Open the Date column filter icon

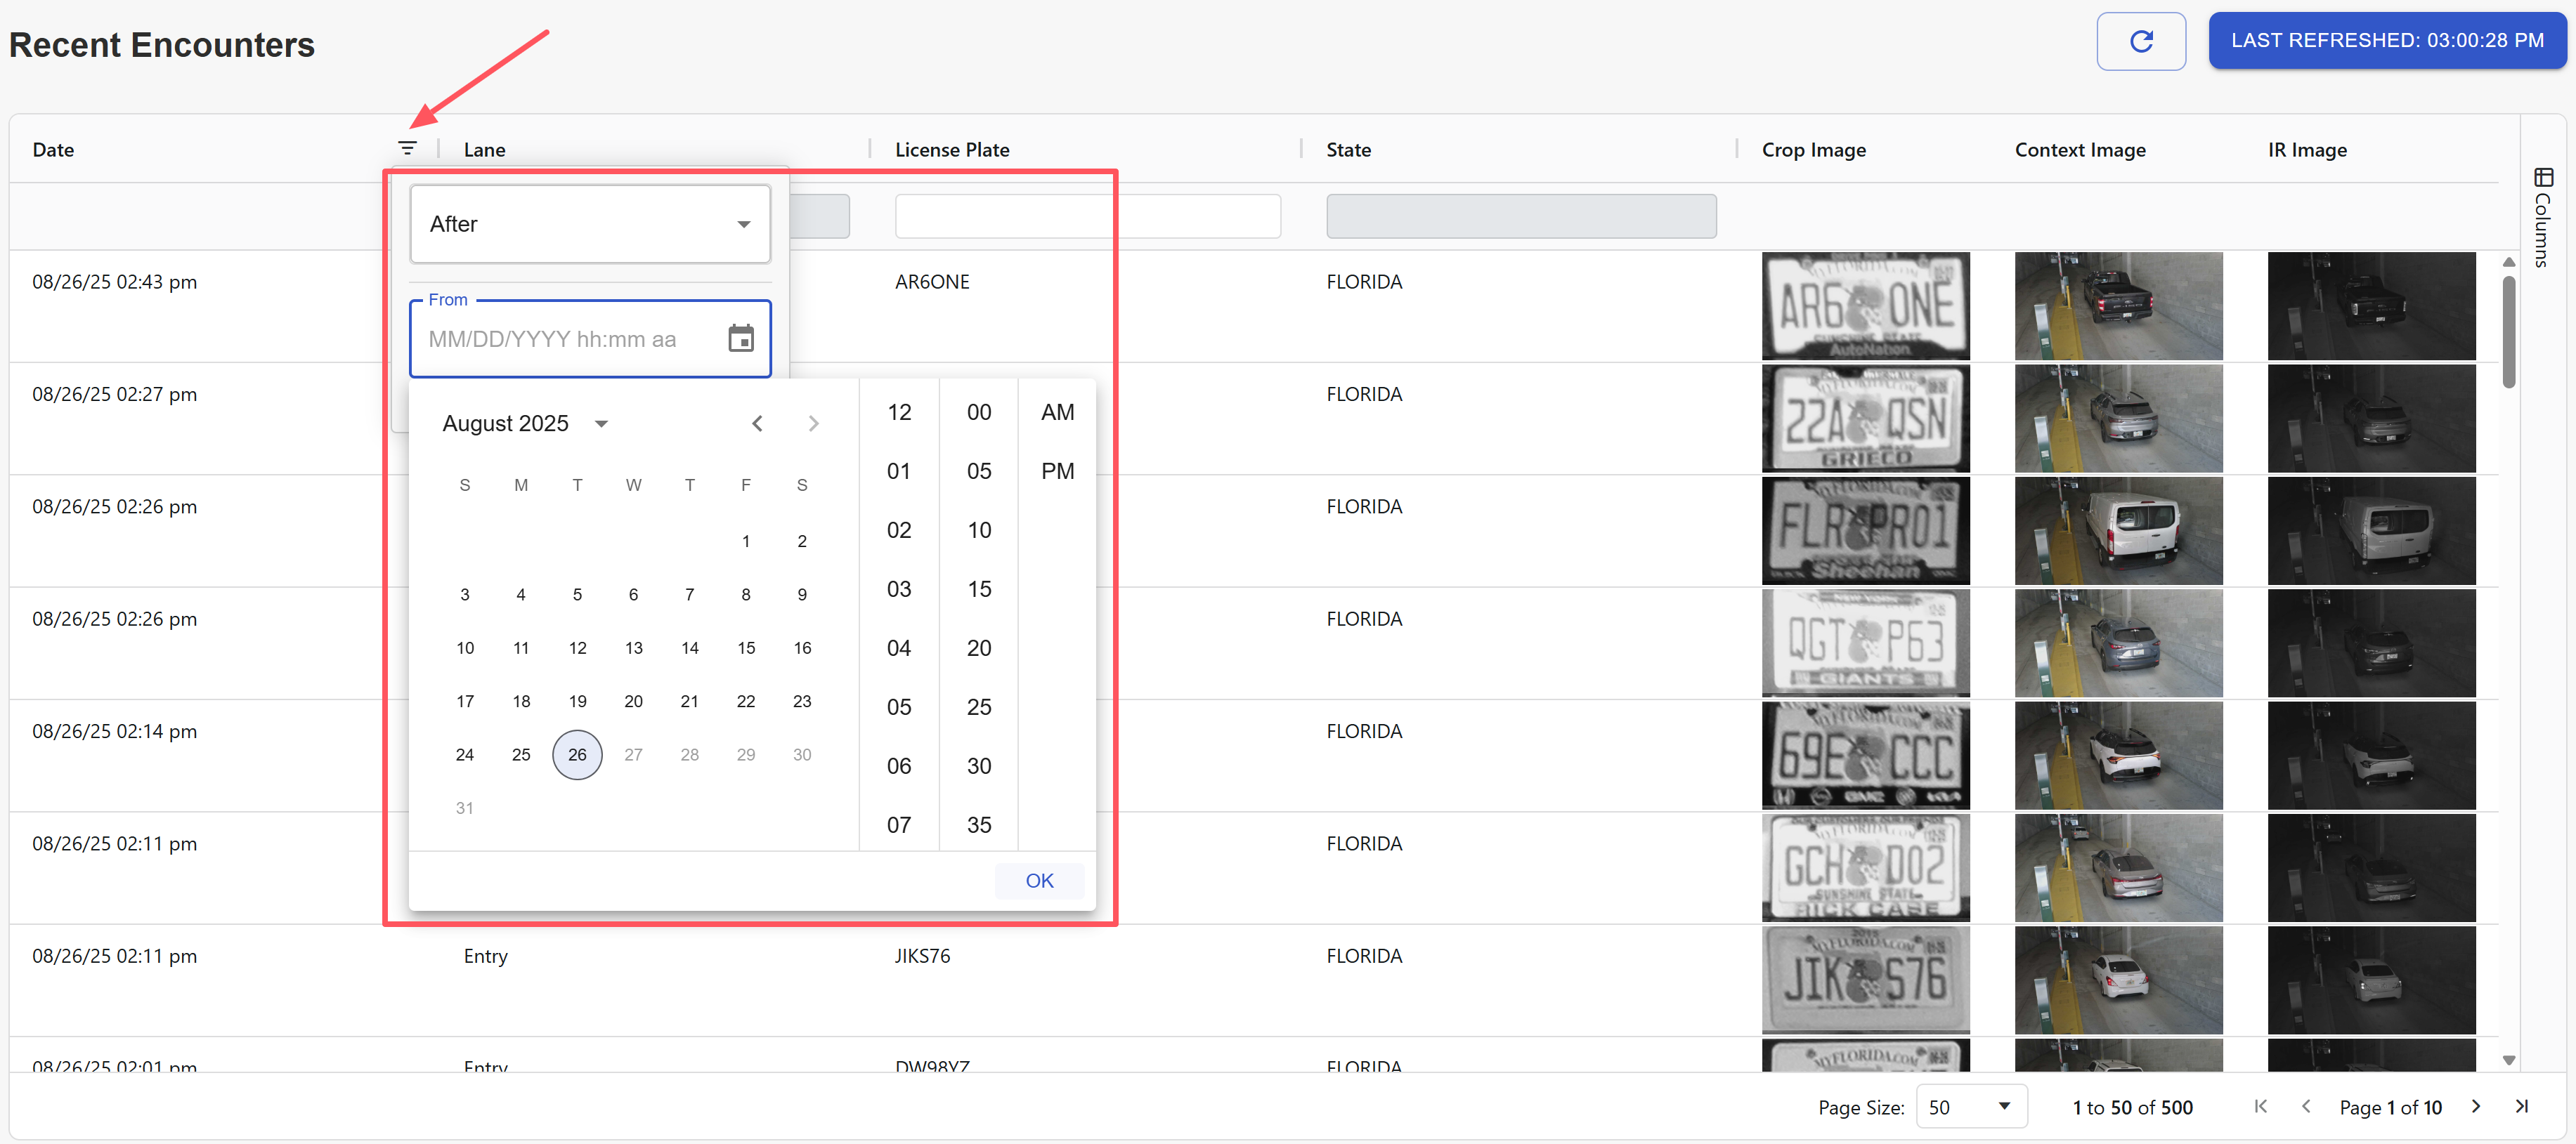click(x=407, y=148)
